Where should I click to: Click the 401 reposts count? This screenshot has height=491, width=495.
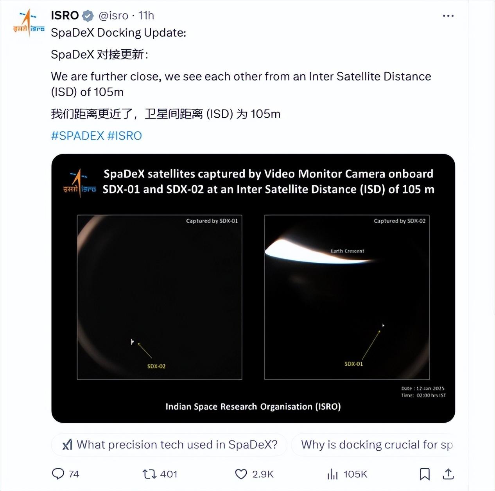169,474
